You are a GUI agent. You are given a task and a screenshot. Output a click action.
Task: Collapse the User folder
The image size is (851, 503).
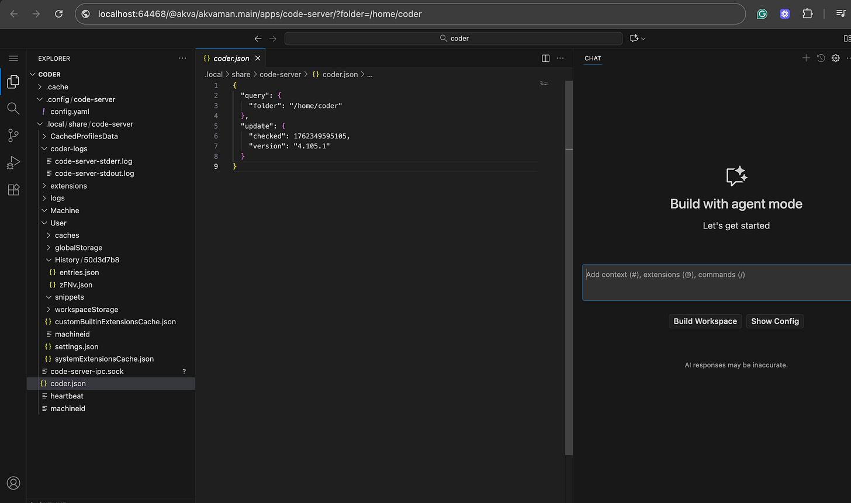click(x=58, y=223)
